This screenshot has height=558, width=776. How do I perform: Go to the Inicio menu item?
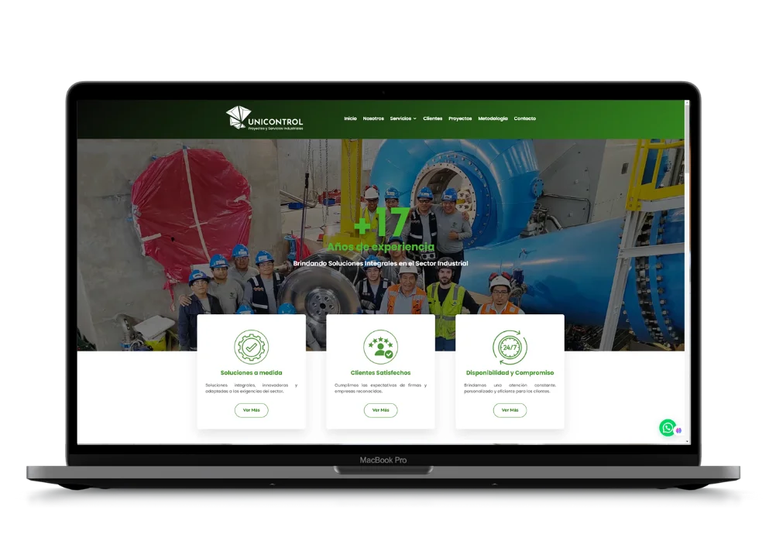[x=350, y=118]
